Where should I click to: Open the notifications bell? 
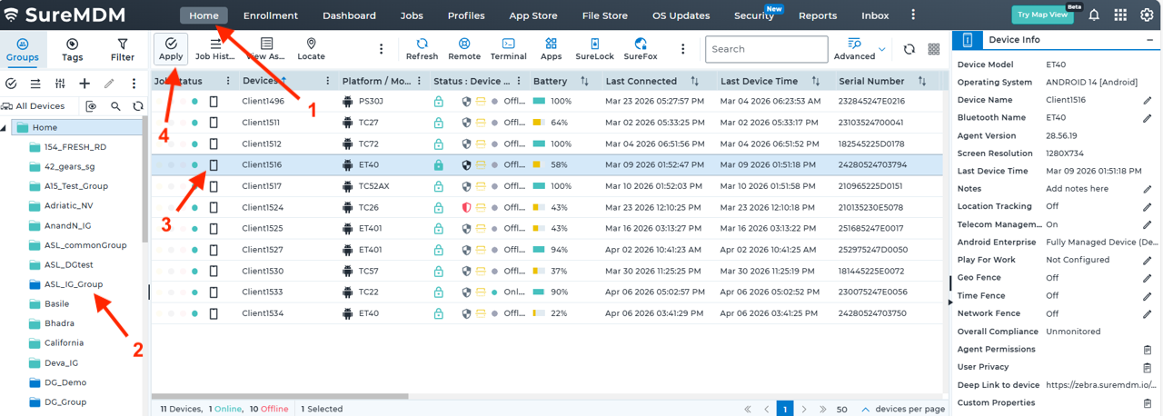point(1094,15)
